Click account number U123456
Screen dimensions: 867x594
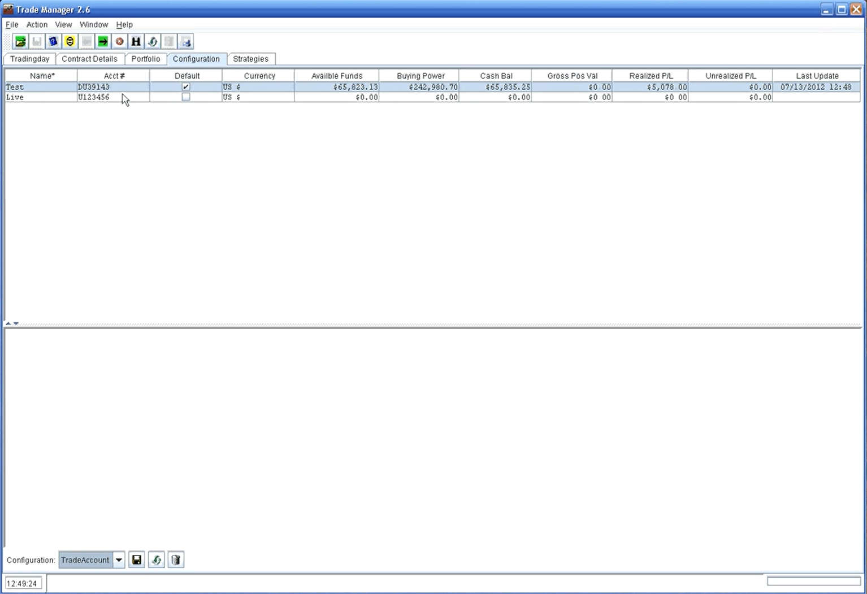point(114,97)
